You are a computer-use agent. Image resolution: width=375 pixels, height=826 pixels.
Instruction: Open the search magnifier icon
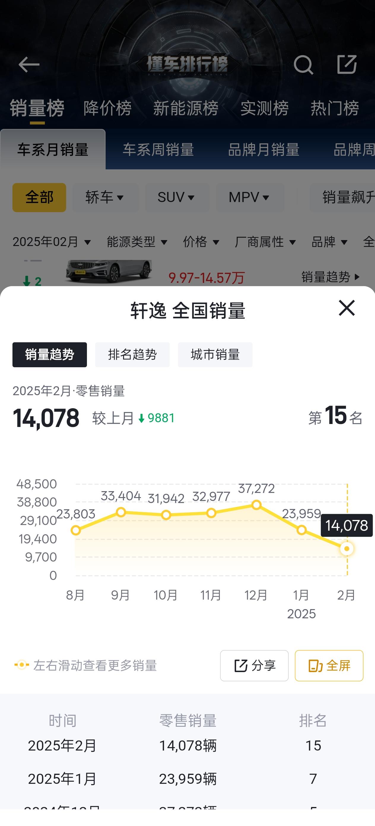303,65
